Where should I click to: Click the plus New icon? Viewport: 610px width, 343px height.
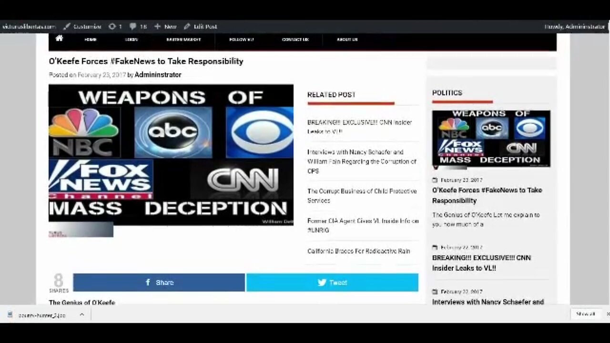coord(157,27)
